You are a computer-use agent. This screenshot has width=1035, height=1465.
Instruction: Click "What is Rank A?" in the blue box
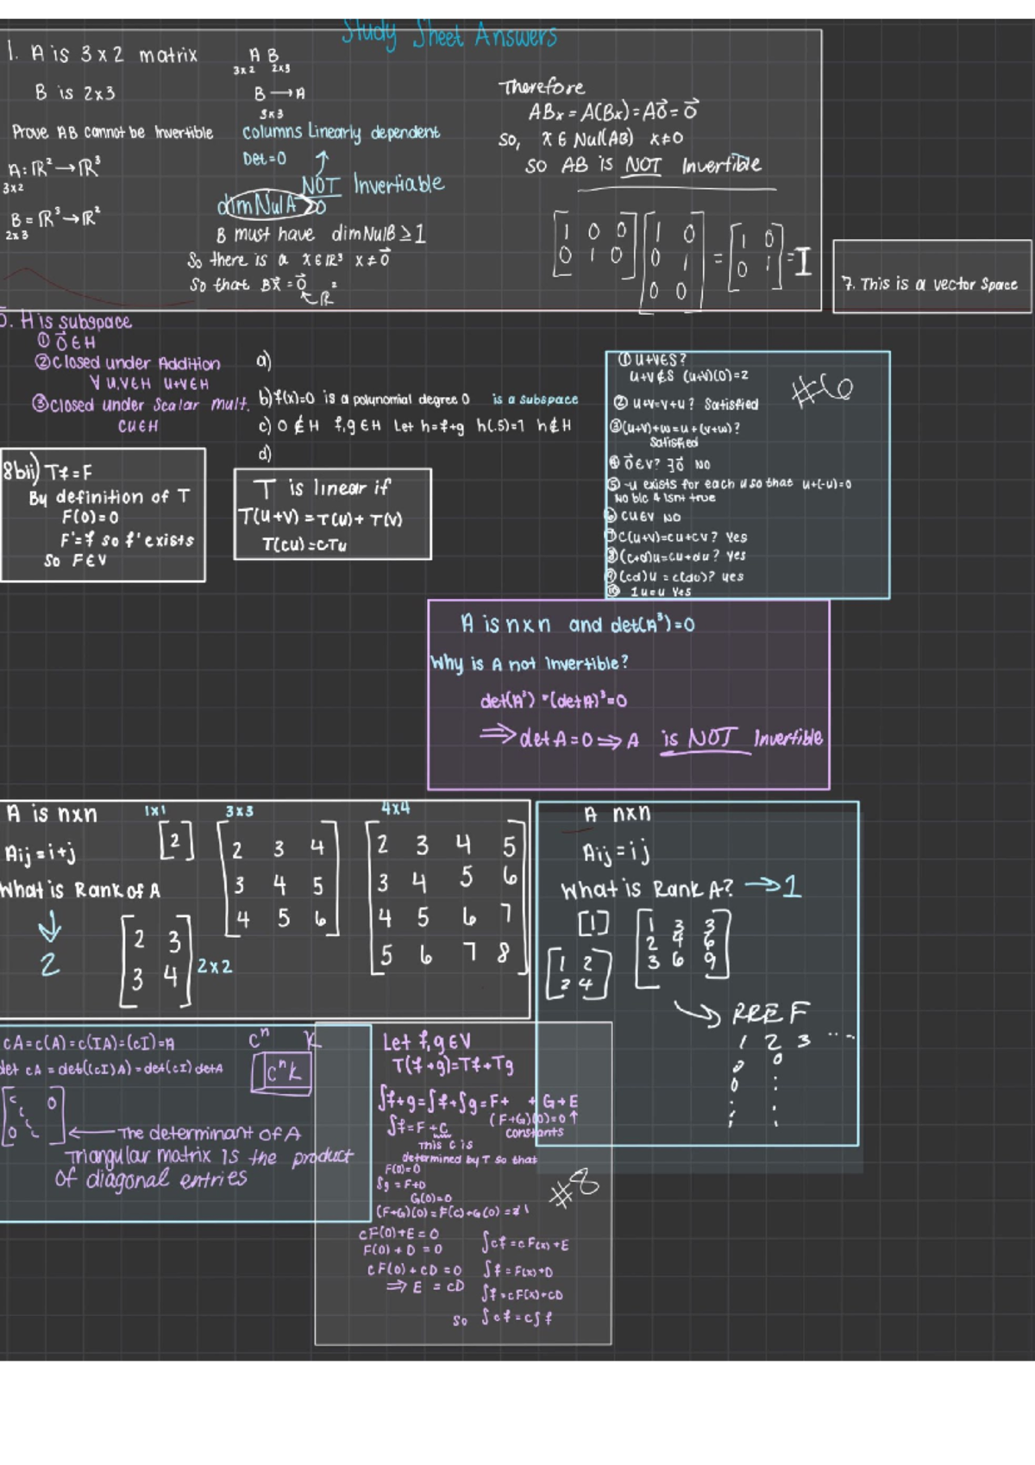pos(647,890)
